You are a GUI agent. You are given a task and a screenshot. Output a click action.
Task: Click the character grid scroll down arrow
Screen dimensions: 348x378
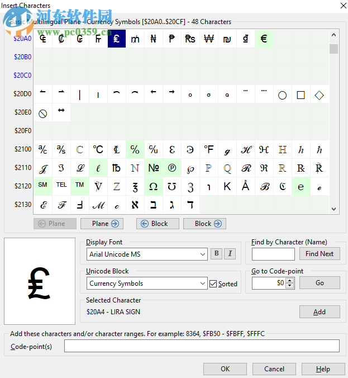(x=334, y=209)
